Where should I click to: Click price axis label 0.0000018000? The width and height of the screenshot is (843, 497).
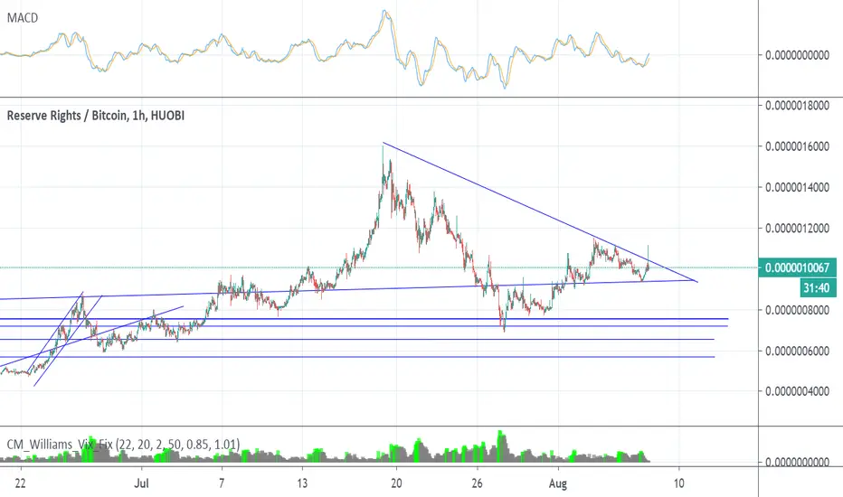click(797, 106)
